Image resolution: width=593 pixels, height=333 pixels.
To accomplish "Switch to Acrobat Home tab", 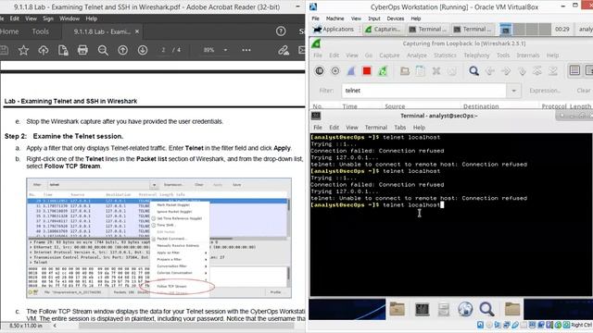I will coord(9,31).
